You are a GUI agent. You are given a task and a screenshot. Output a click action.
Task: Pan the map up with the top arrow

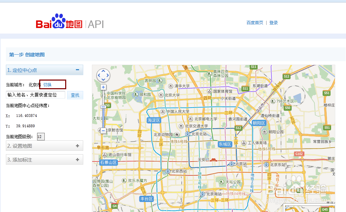pos(103,71)
